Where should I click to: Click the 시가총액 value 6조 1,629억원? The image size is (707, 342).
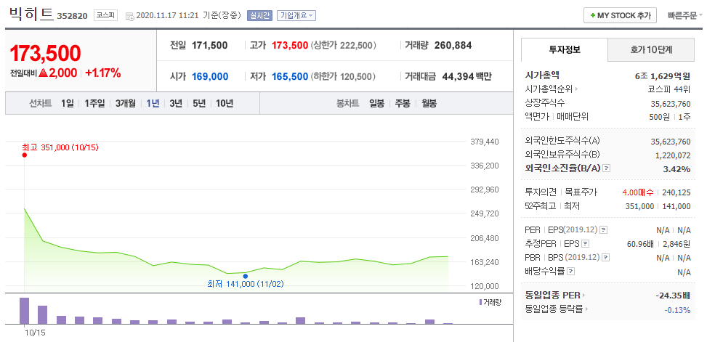(x=663, y=76)
